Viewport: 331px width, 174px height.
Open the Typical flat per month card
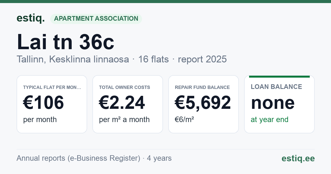click(52, 104)
